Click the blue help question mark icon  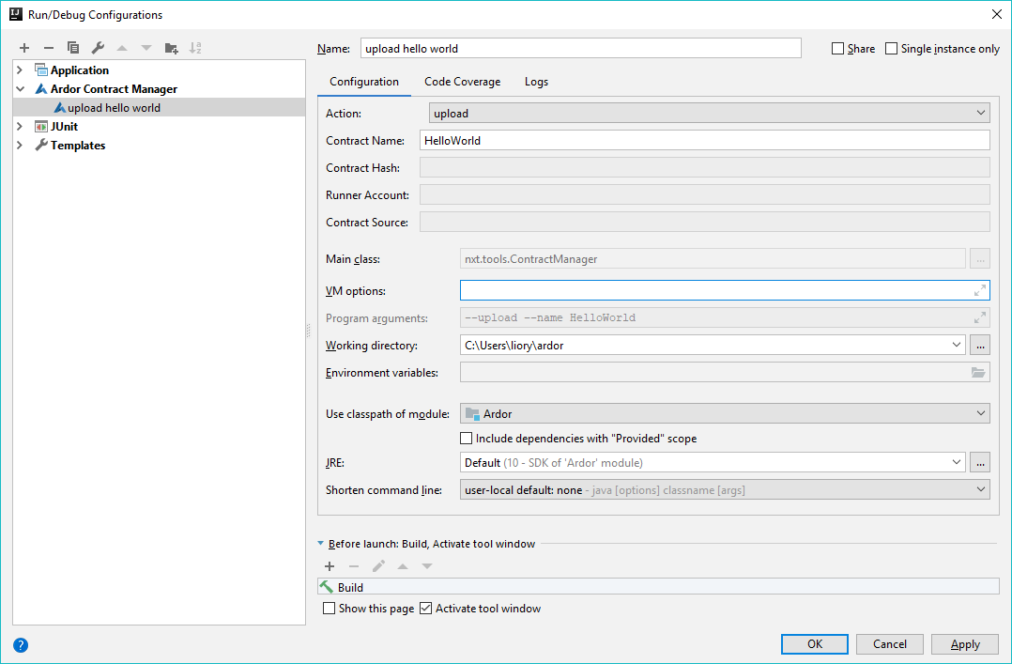(21, 645)
